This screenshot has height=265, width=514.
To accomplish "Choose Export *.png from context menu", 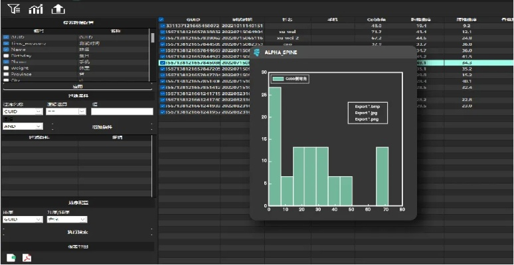I will pos(367,119).
